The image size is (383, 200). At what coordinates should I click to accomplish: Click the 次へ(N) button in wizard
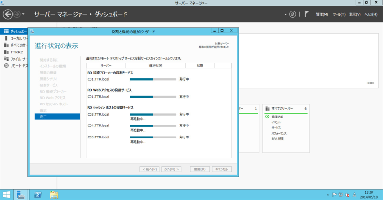click(171, 169)
